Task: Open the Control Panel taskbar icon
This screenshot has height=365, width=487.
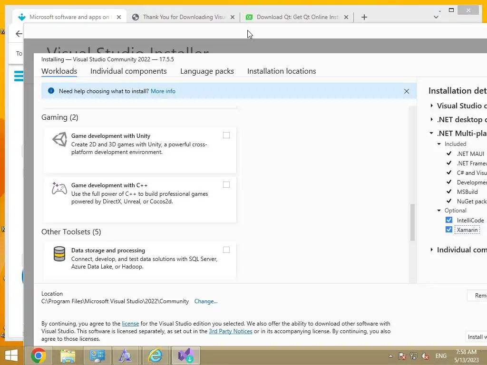Action: coord(97,355)
